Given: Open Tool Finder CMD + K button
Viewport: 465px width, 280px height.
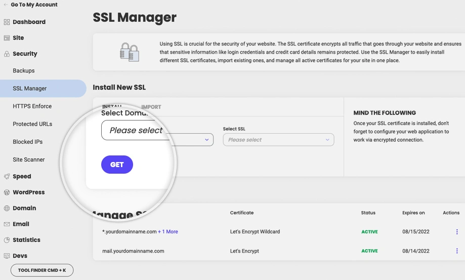Looking at the screenshot, I should point(42,270).
